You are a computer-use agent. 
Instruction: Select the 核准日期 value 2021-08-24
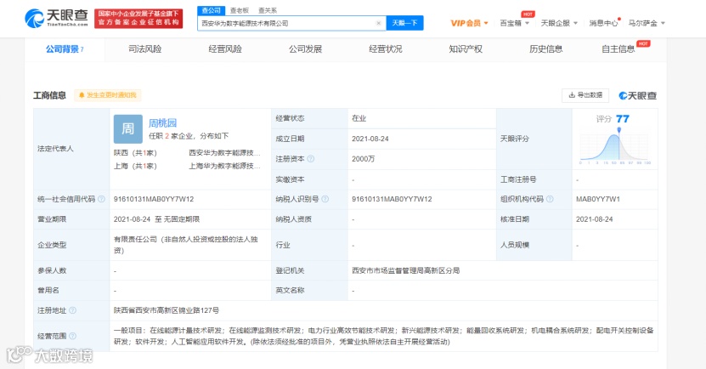595,219
